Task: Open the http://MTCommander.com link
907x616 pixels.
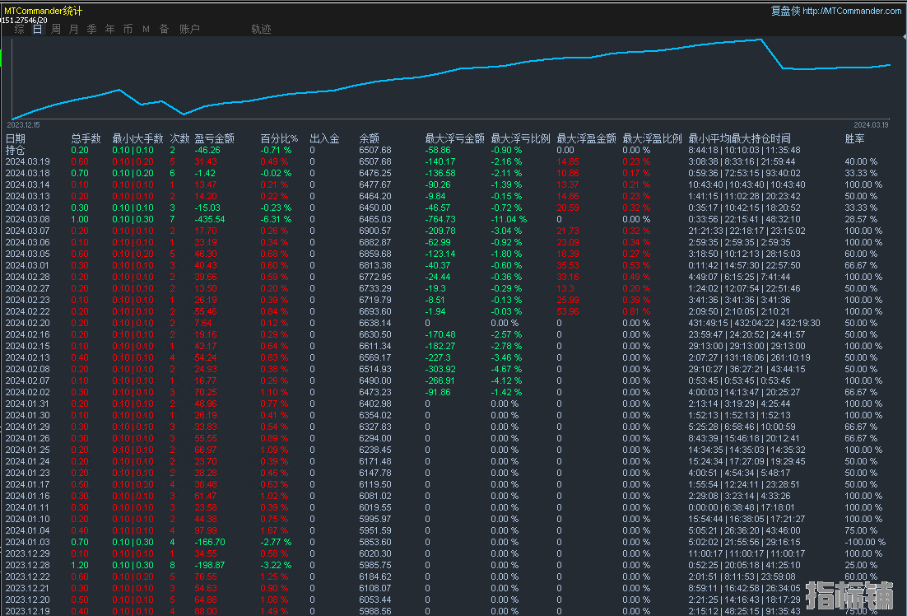Action: [x=852, y=11]
